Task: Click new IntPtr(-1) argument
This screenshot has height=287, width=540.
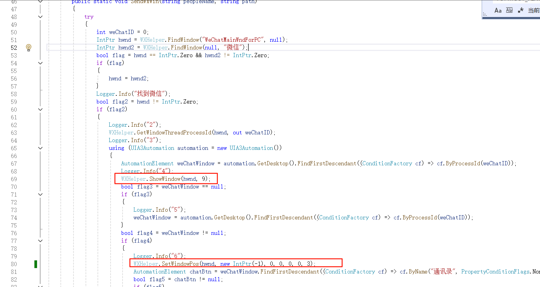Action: click(x=242, y=264)
